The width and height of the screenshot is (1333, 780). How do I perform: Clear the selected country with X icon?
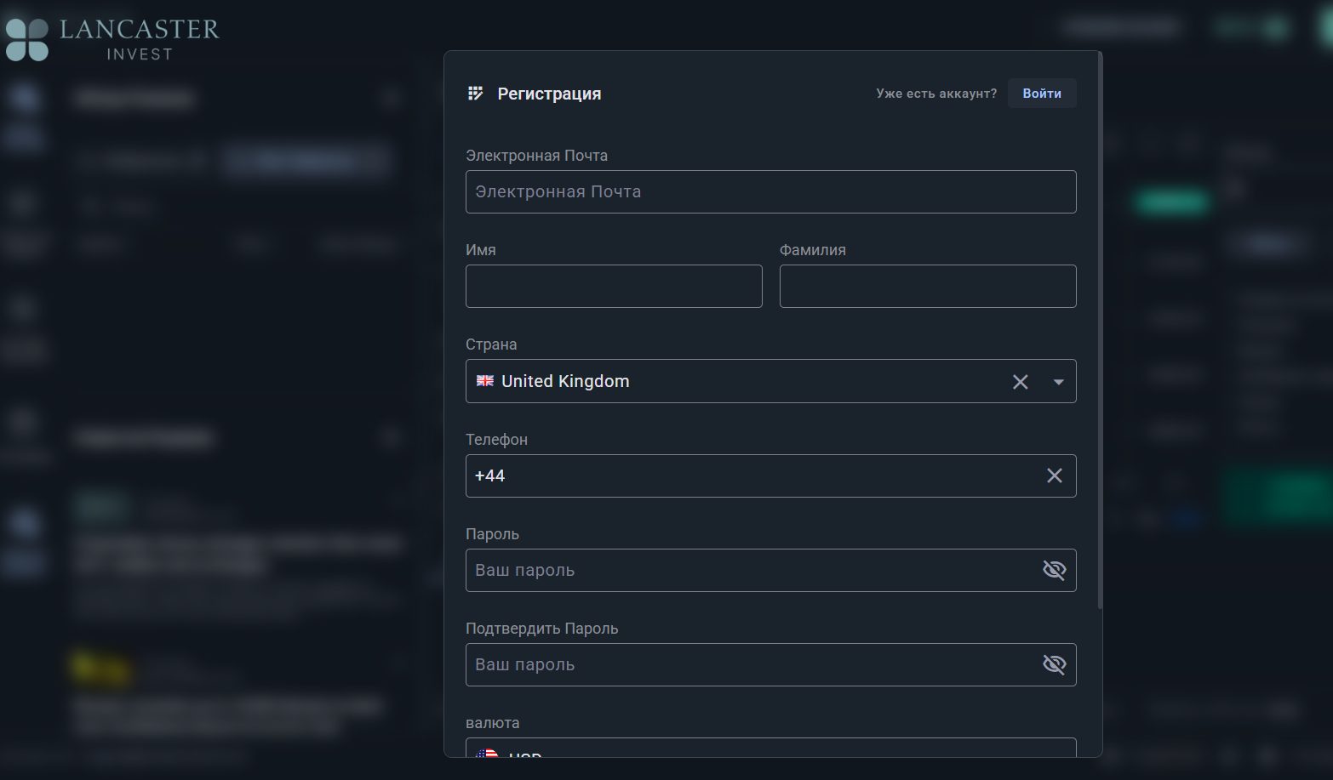point(1020,382)
